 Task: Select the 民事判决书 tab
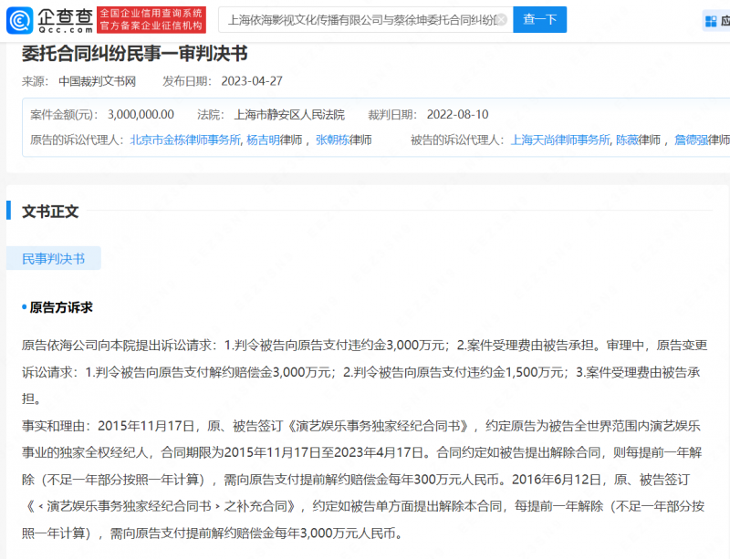click(54, 259)
